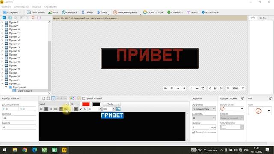Screen dimensions: 274x154
Task: Pick the black background color swatch
Action: pyautogui.click(x=96, y=104)
